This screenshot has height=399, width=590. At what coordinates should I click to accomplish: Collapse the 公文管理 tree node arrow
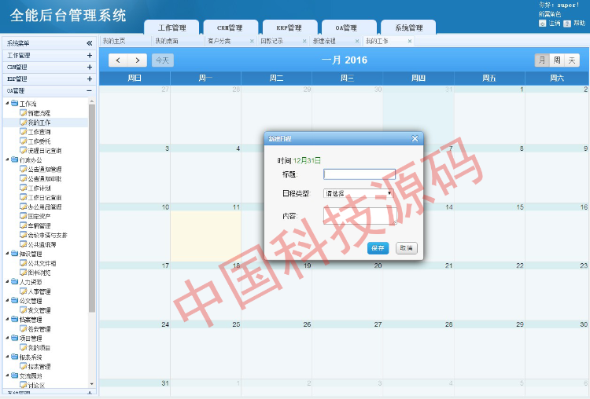[8, 300]
